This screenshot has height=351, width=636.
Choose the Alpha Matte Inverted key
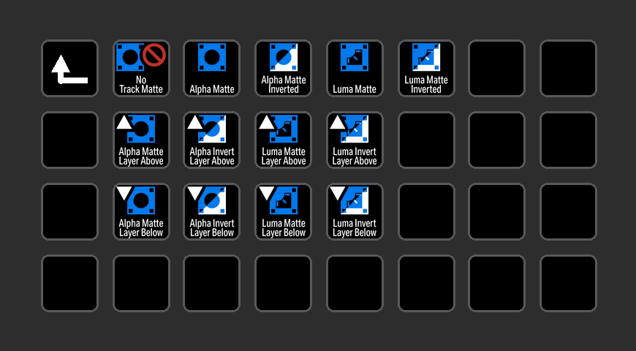(x=284, y=68)
